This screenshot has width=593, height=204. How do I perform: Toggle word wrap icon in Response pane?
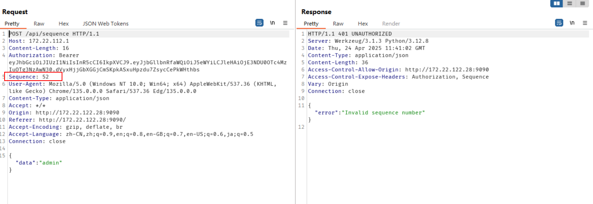click(x=559, y=23)
